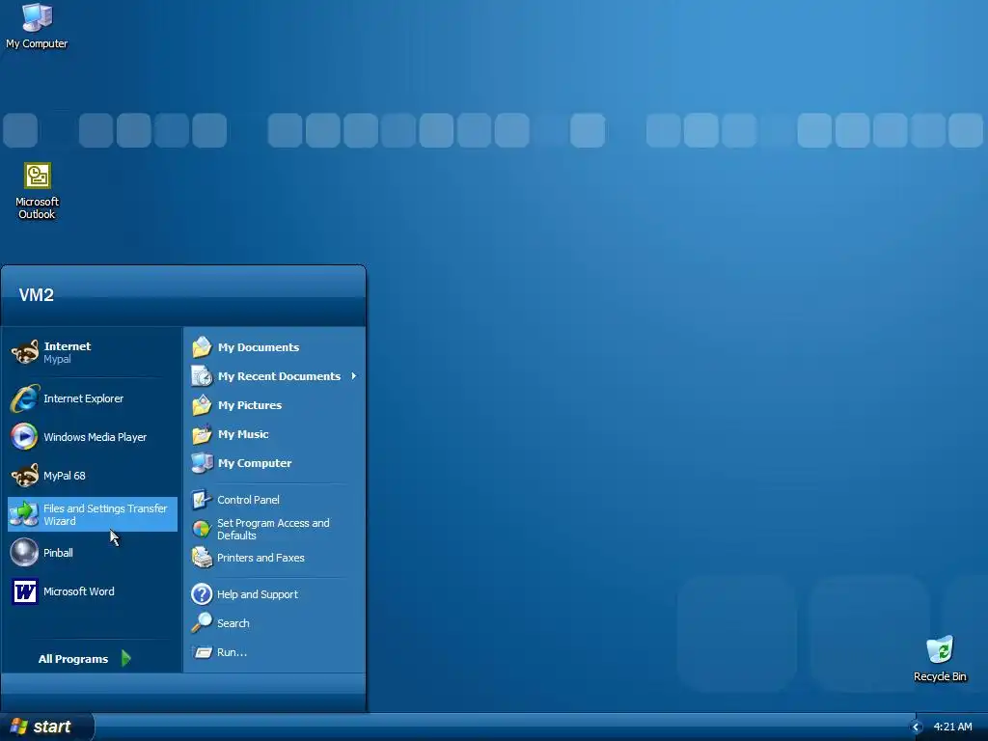Show hidden tray icons chevron
Image resolution: width=988 pixels, height=741 pixels.
[x=917, y=727]
